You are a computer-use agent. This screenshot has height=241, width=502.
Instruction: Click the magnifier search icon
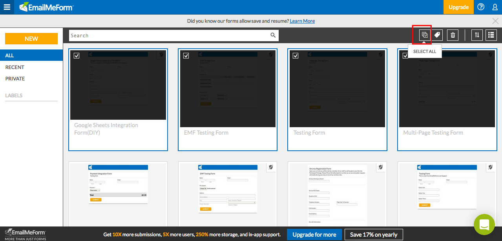(x=273, y=35)
